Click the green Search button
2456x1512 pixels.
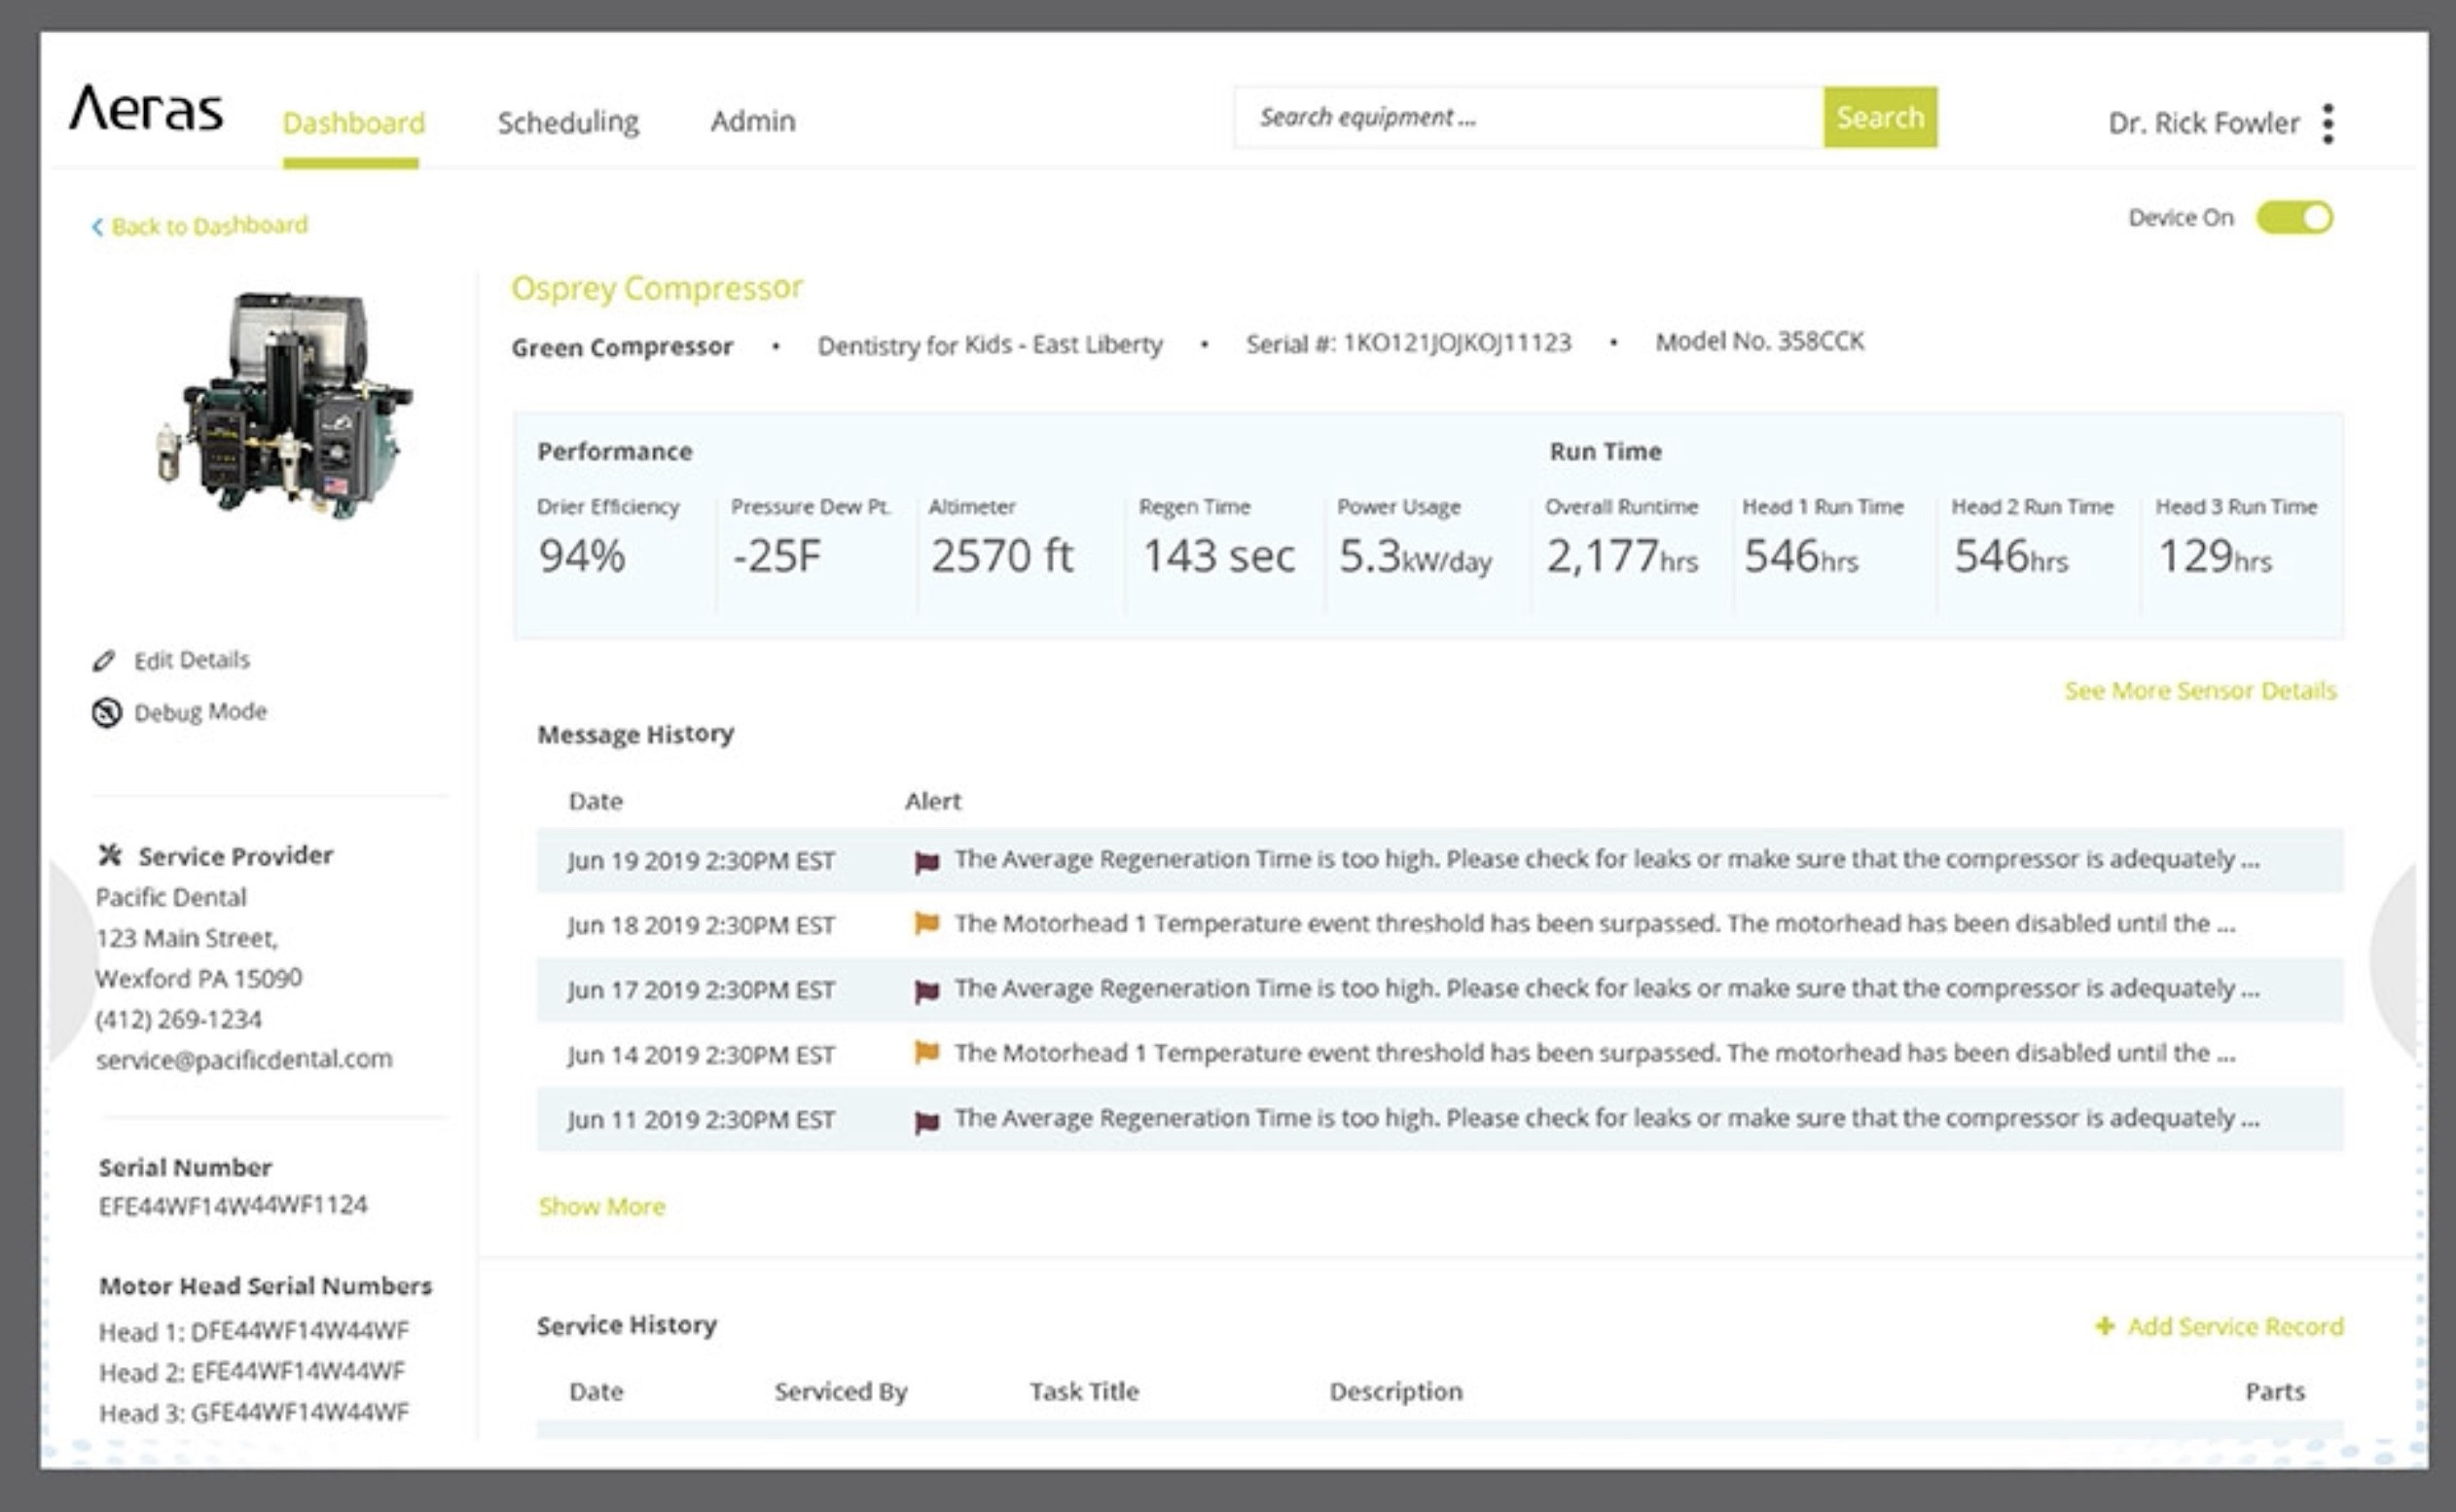point(1880,117)
